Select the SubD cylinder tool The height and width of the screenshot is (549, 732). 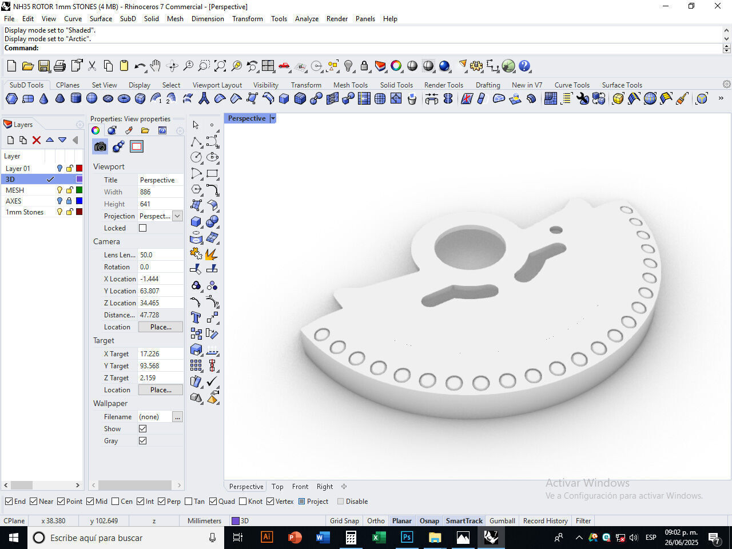[75, 98]
